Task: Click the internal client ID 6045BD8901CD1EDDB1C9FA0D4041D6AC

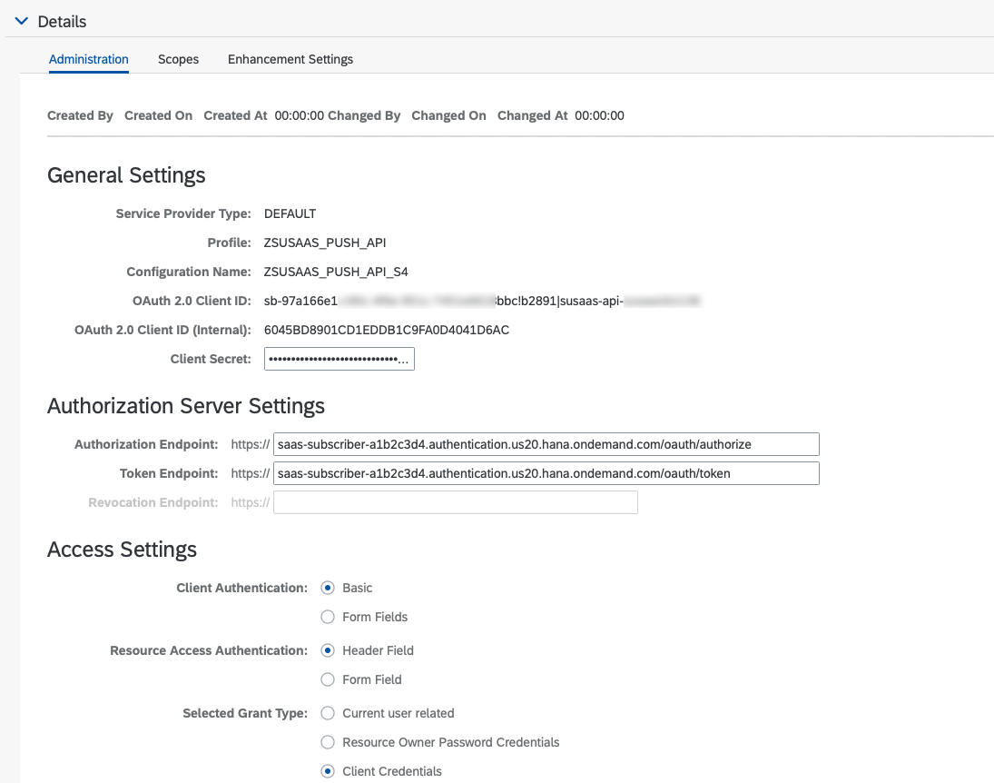Action: (x=387, y=330)
